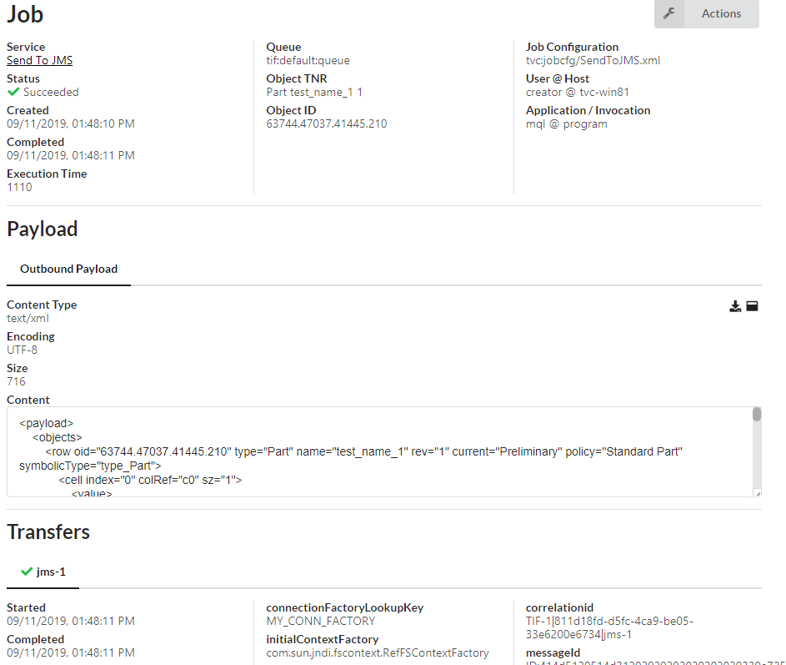This screenshot has height=665, width=786.
Task: Click the Queue value tif:default:queue
Action: (308, 60)
